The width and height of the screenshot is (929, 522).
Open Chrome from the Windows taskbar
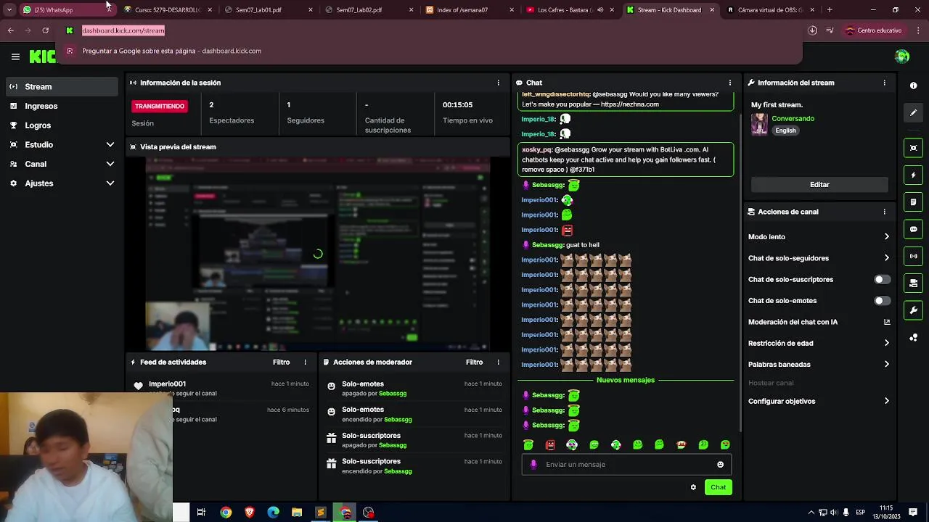click(x=226, y=513)
